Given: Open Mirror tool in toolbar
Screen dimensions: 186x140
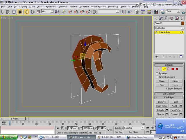Looking at the screenshot, I should (x=124, y=12).
